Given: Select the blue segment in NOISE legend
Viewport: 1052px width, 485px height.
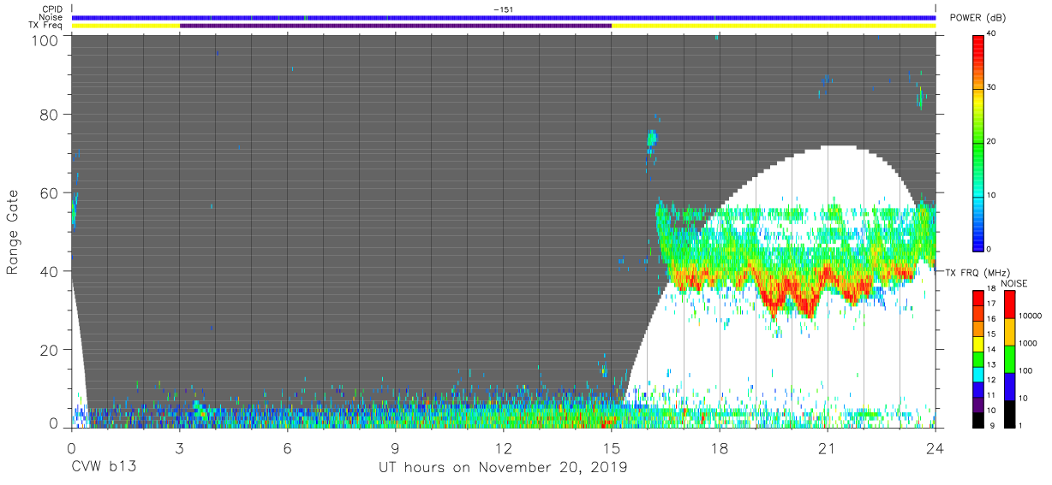Looking at the screenshot, I should pyautogui.click(x=1009, y=387).
